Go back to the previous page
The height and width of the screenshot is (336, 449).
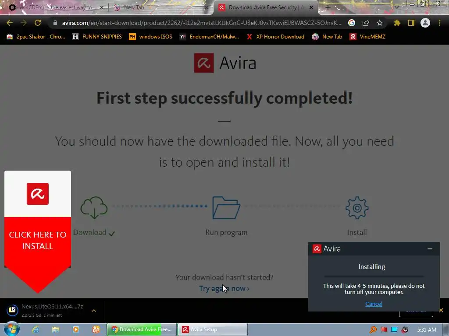[10, 23]
